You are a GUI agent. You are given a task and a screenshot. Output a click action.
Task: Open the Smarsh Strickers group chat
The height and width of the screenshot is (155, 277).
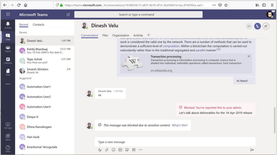click(45, 71)
